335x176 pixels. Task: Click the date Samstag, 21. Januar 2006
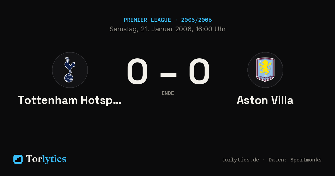[x=151, y=29]
